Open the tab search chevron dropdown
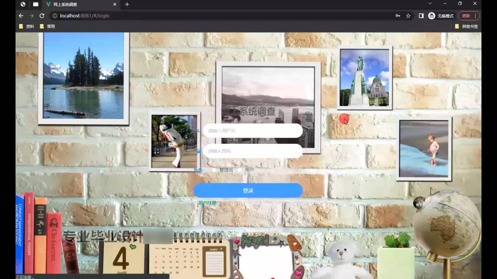497x279 pixels. [x=430, y=3]
